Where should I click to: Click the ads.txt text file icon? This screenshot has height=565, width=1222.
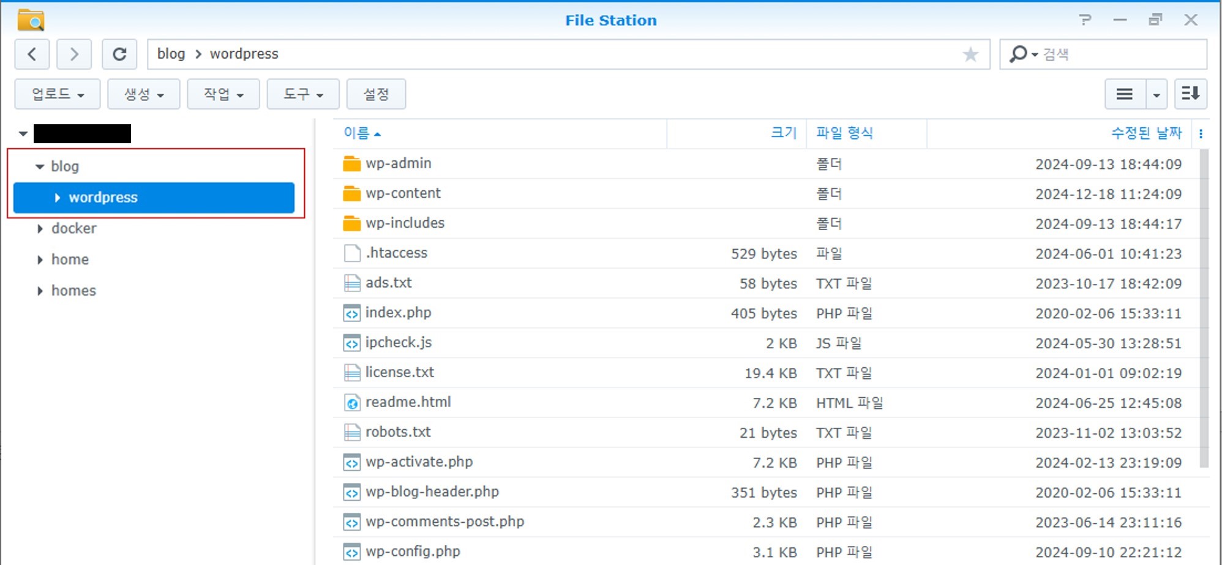pos(352,283)
